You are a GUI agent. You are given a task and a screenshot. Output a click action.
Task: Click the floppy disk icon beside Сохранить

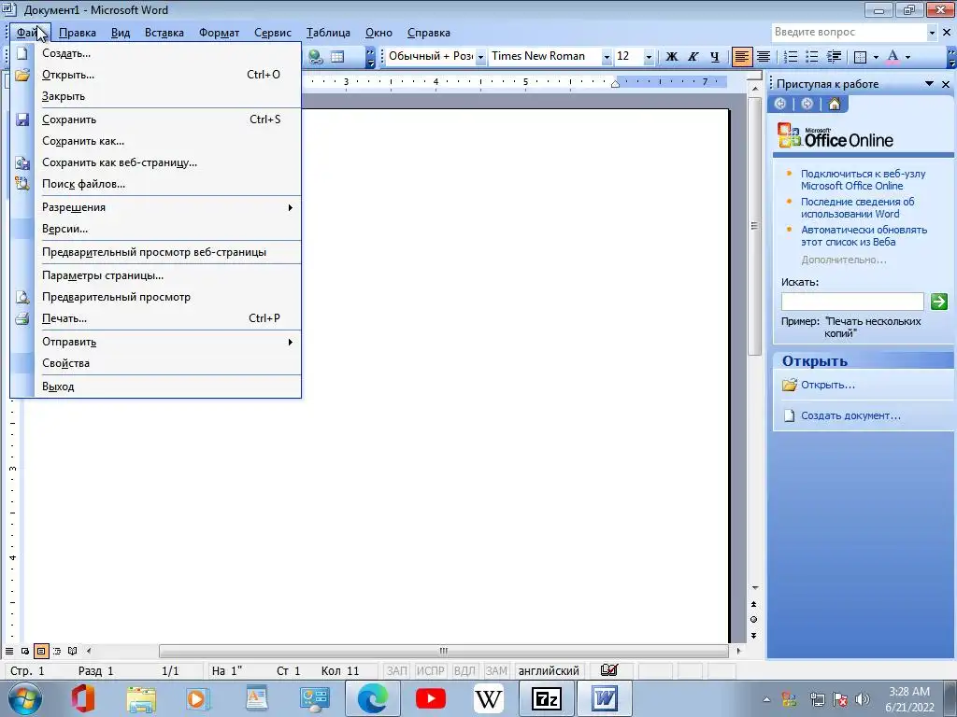pos(22,119)
